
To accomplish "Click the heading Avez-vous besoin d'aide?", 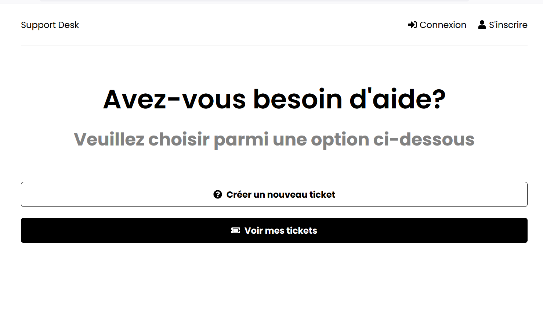I will (x=274, y=99).
